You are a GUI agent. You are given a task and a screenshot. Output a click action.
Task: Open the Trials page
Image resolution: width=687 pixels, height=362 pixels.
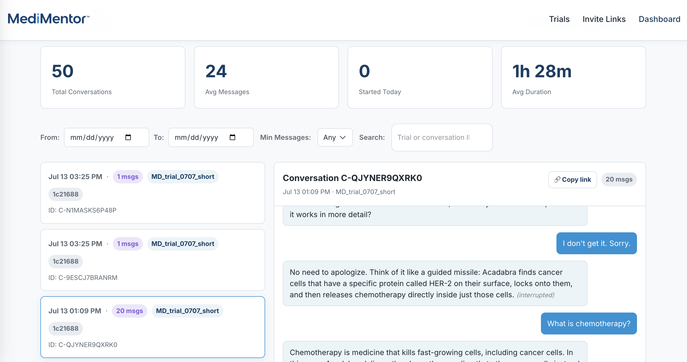[559, 19]
